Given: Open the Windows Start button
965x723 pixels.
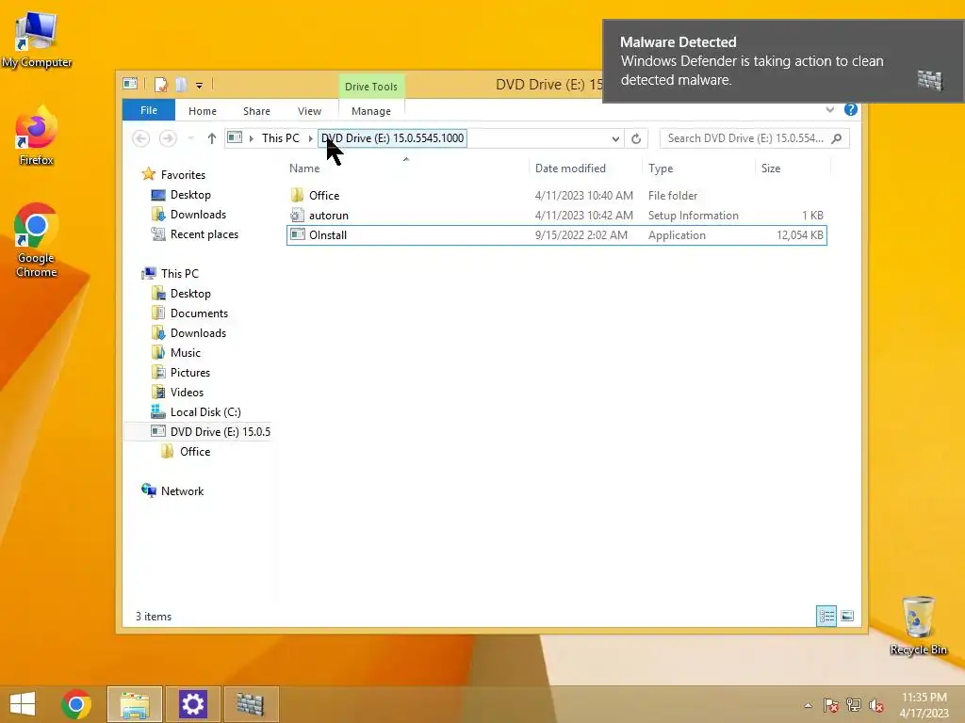Looking at the screenshot, I should [23, 704].
